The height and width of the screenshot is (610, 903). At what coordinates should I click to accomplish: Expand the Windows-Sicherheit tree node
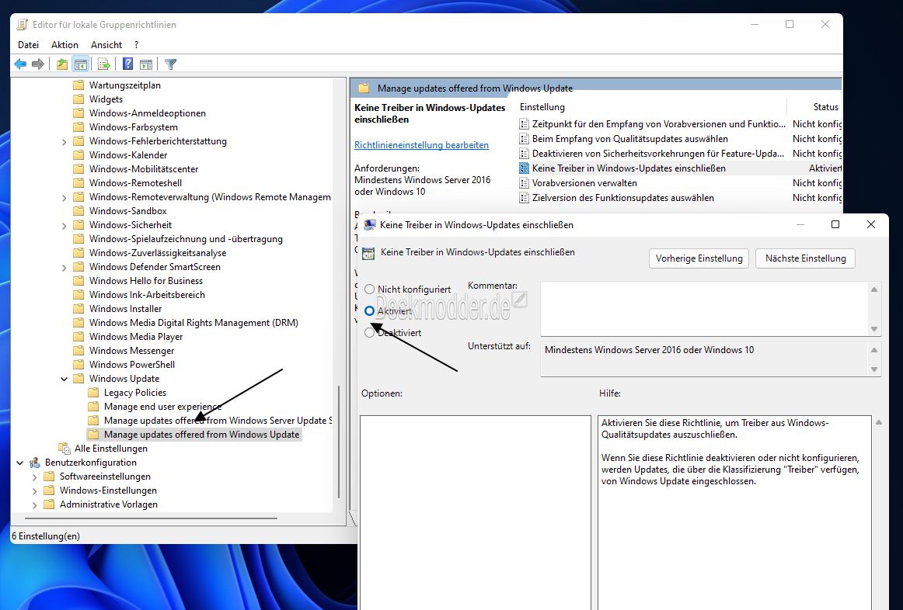click(x=64, y=225)
